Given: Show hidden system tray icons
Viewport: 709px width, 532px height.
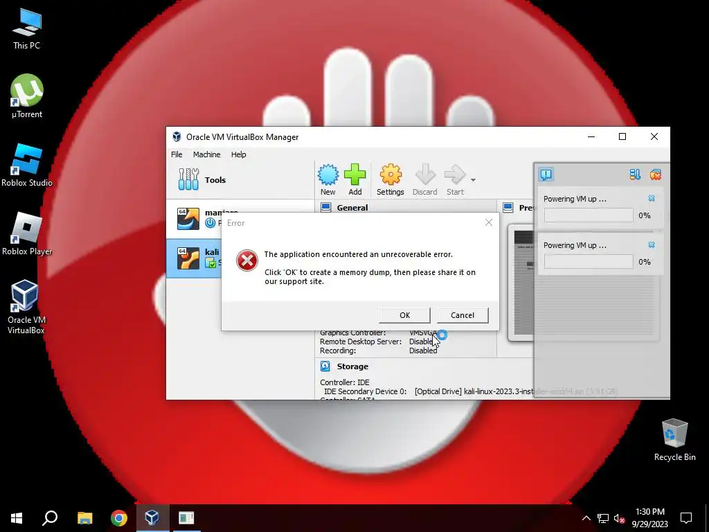Looking at the screenshot, I should (x=586, y=518).
